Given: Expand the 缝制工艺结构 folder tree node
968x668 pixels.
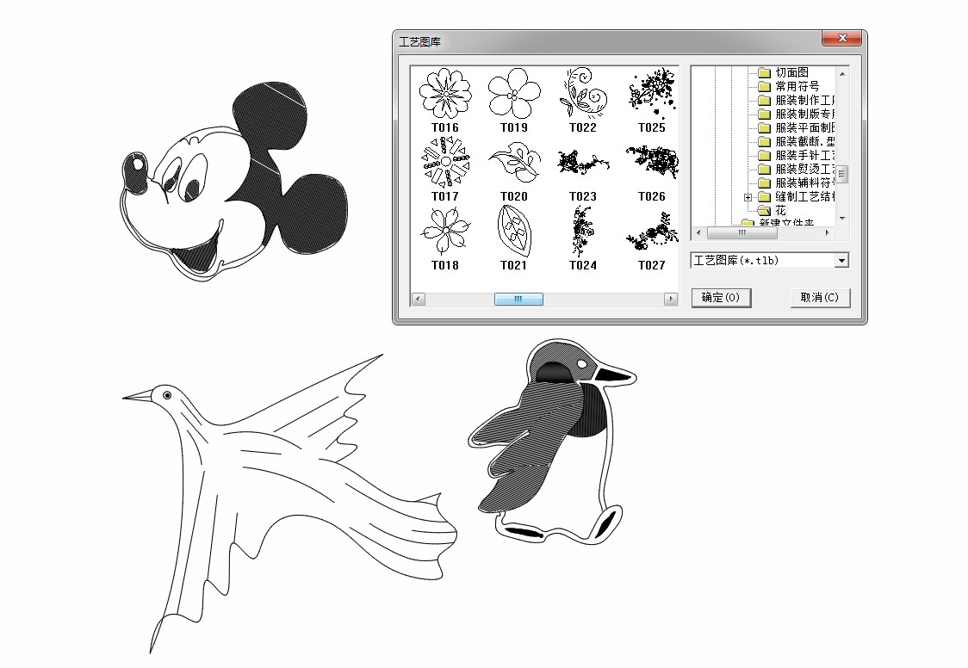Looking at the screenshot, I should [748, 197].
